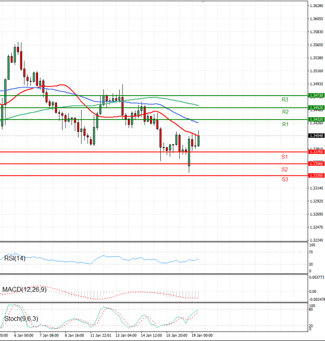
Task: Click the R1 resistance label
Action: pyautogui.click(x=284, y=125)
